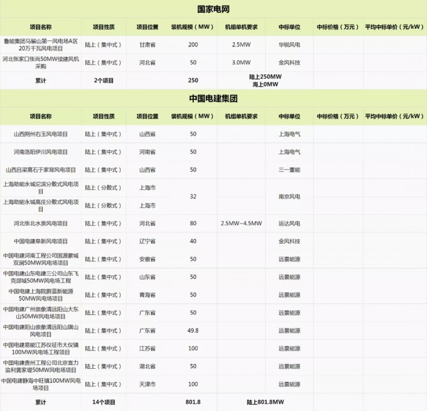Select the 三一重能 bidder cell
This screenshot has width=427, height=411.
tap(289, 170)
